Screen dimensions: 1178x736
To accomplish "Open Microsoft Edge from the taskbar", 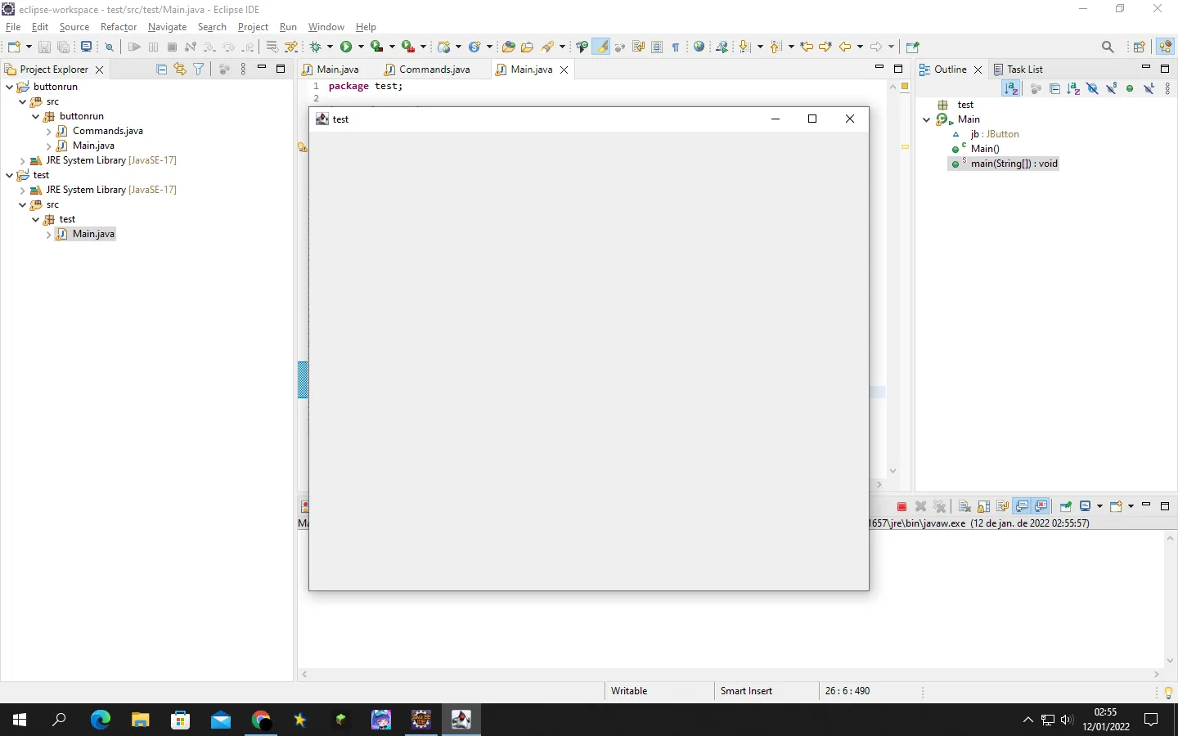I will coord(100,720).
